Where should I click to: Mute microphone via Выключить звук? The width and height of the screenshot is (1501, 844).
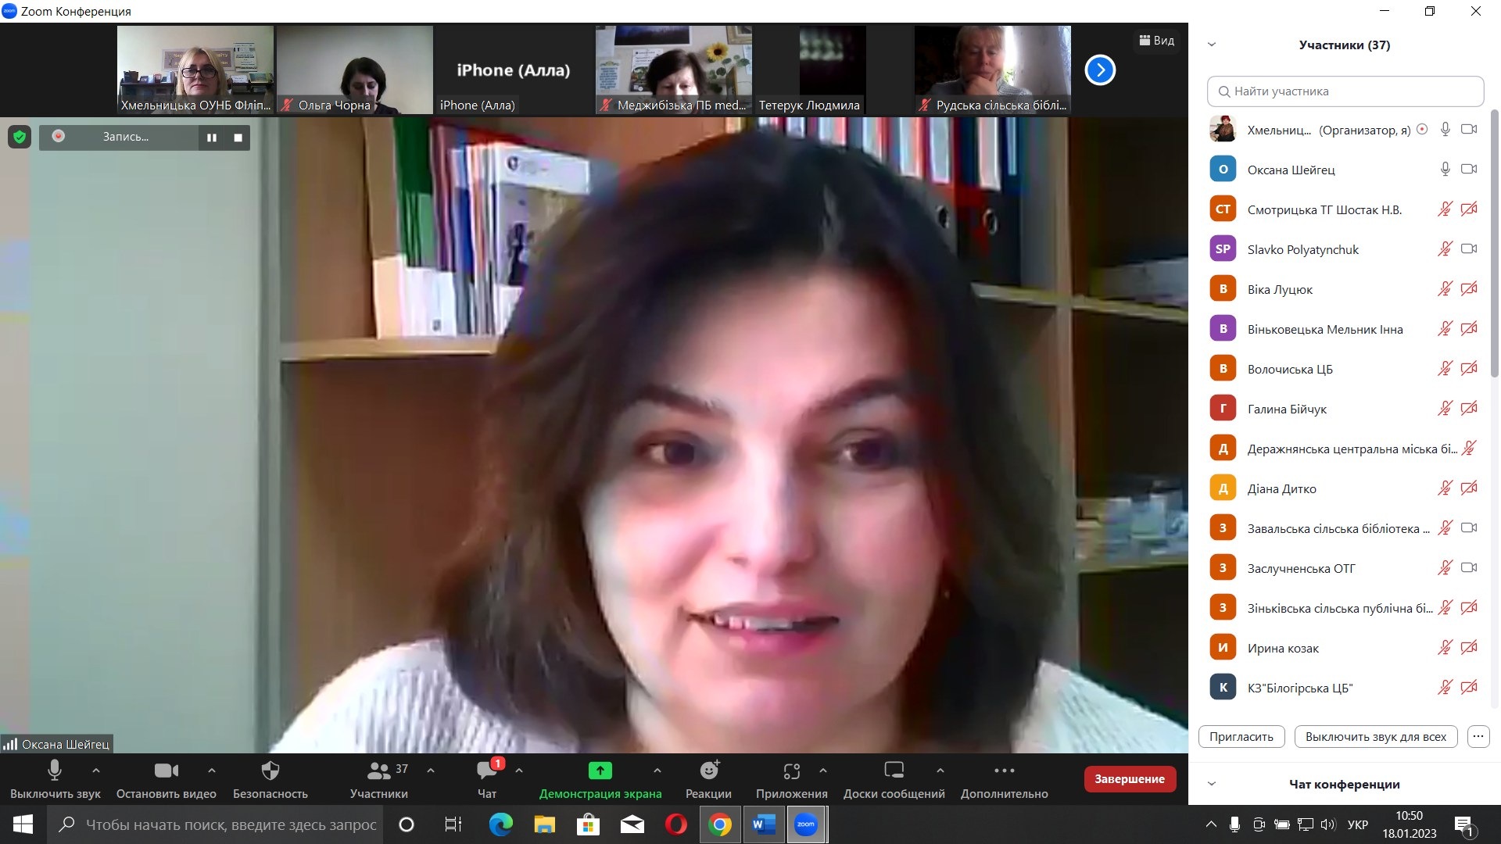[55, 779]
